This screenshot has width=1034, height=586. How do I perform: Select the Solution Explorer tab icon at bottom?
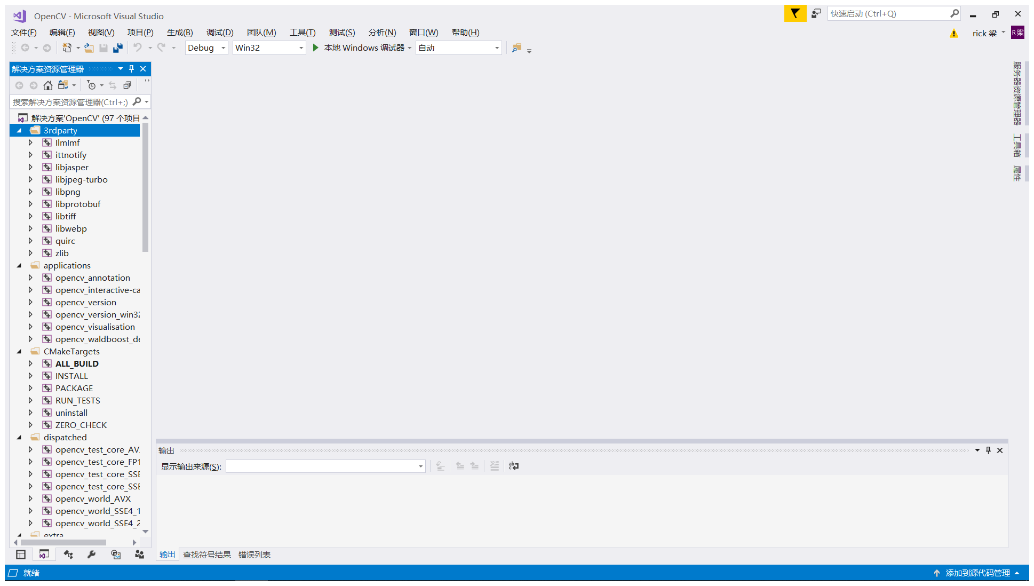[44, 555]
